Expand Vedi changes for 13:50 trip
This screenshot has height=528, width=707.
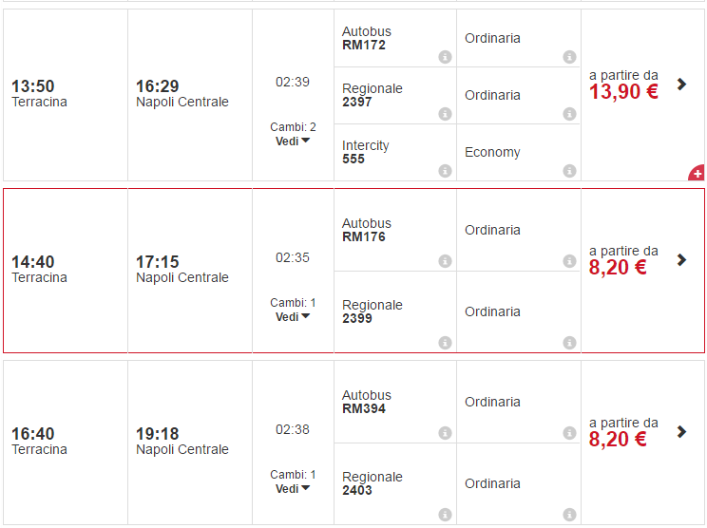293,141
